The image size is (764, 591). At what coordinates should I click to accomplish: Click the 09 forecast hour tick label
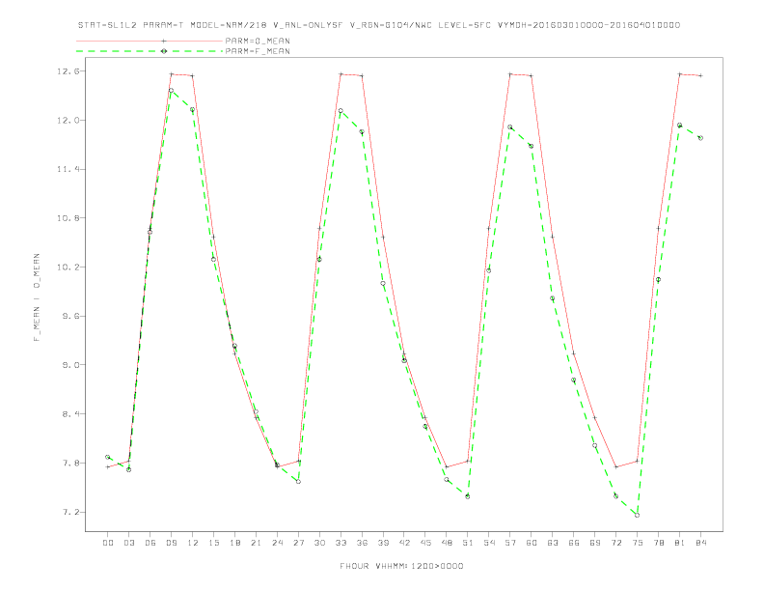(x=171, y=543)
